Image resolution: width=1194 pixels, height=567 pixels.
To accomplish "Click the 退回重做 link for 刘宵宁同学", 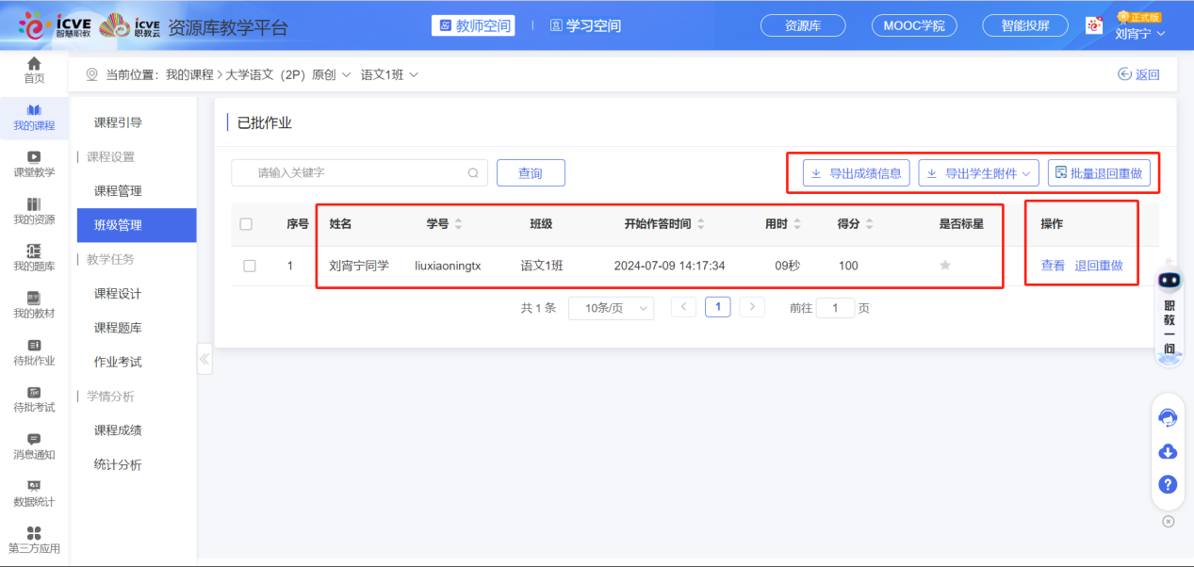I will (x=1099, y=266).
